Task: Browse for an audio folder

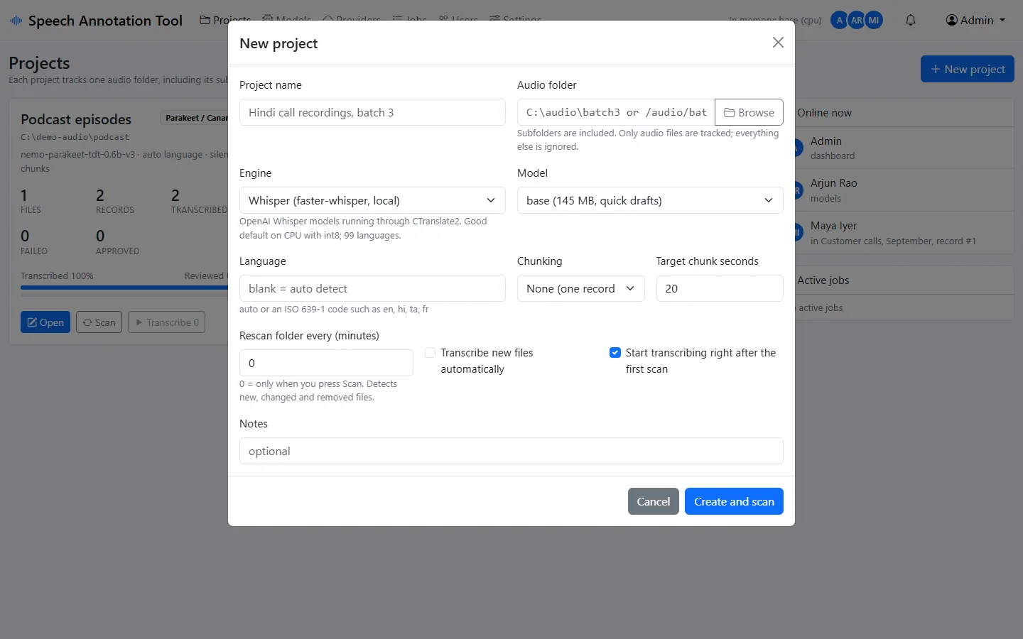Action: (x=749, y=112)
